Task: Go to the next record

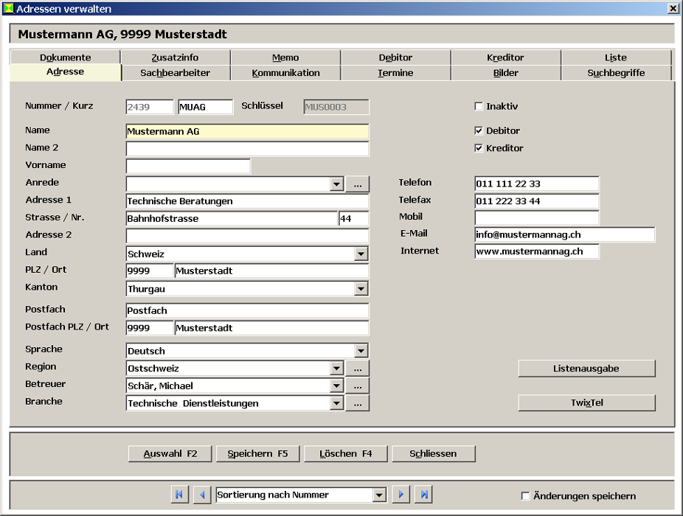Action: coord(401,495)
